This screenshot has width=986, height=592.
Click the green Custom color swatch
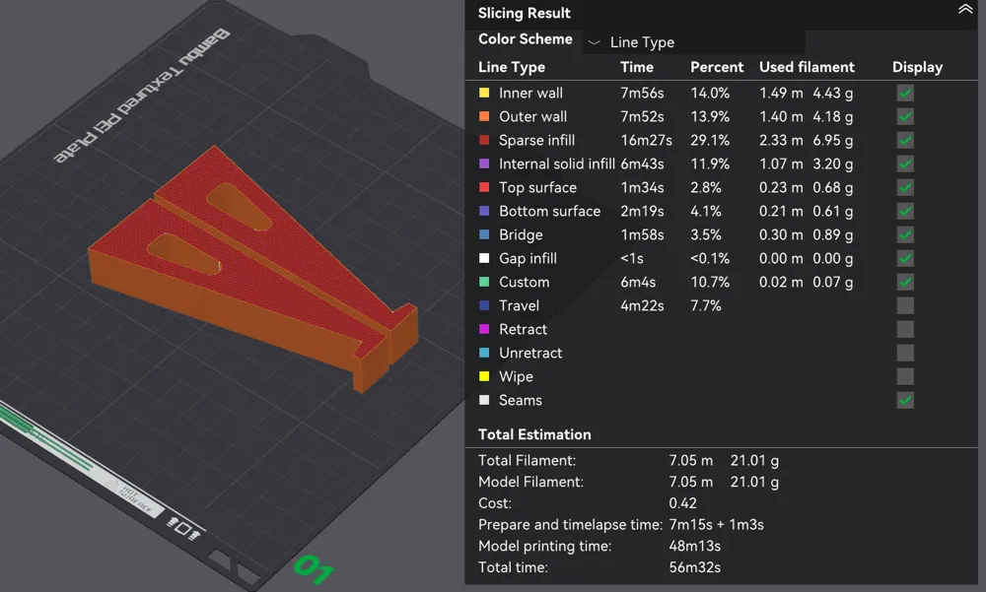(484, 282)
